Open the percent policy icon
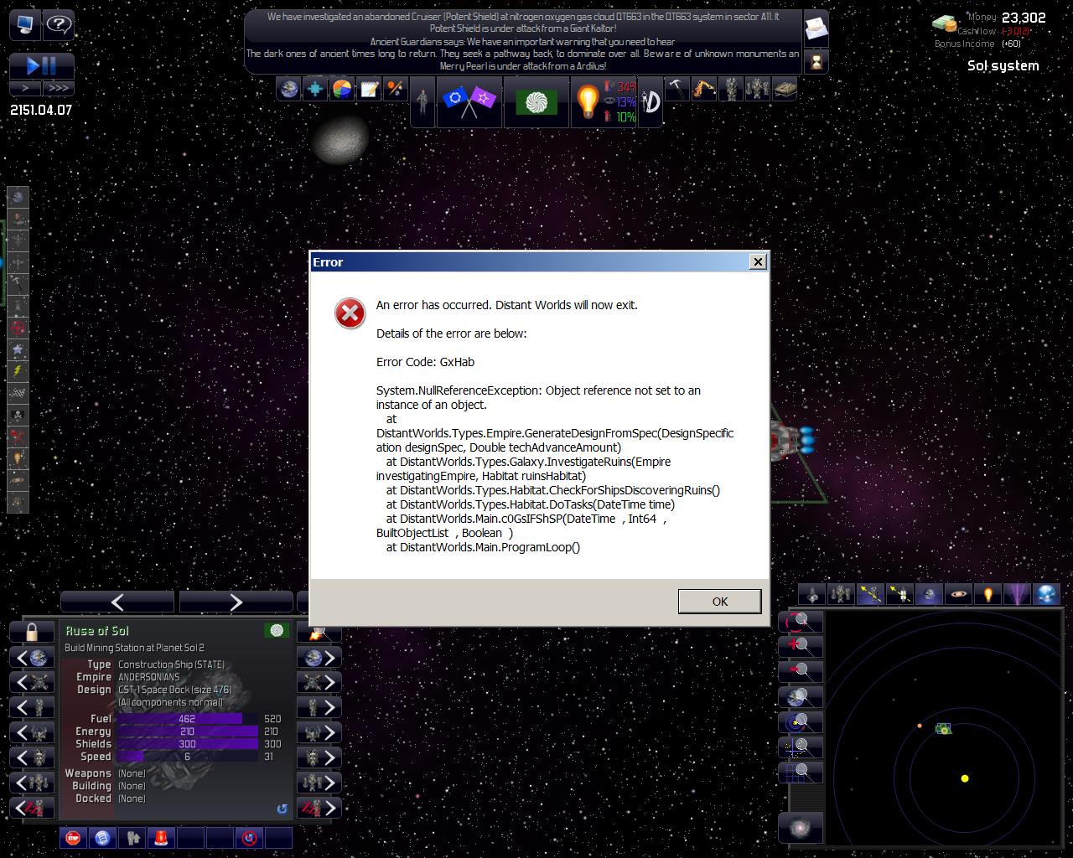Image resolution: width=1073 pixels, height=858 pixels. 395,89
